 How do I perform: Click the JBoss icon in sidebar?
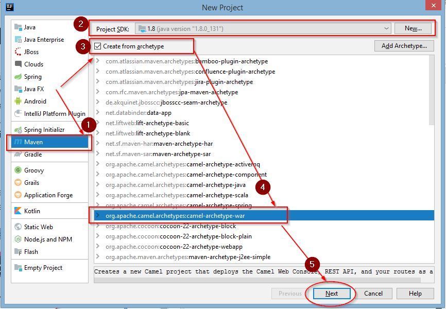point(18,52)
